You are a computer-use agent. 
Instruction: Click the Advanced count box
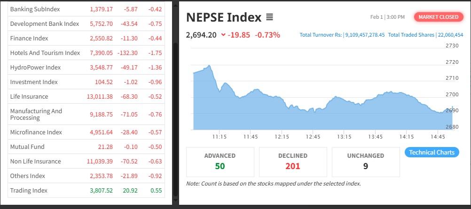220,161
